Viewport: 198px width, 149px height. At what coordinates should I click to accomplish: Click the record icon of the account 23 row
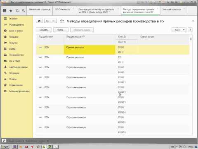(x=40, y=57)
